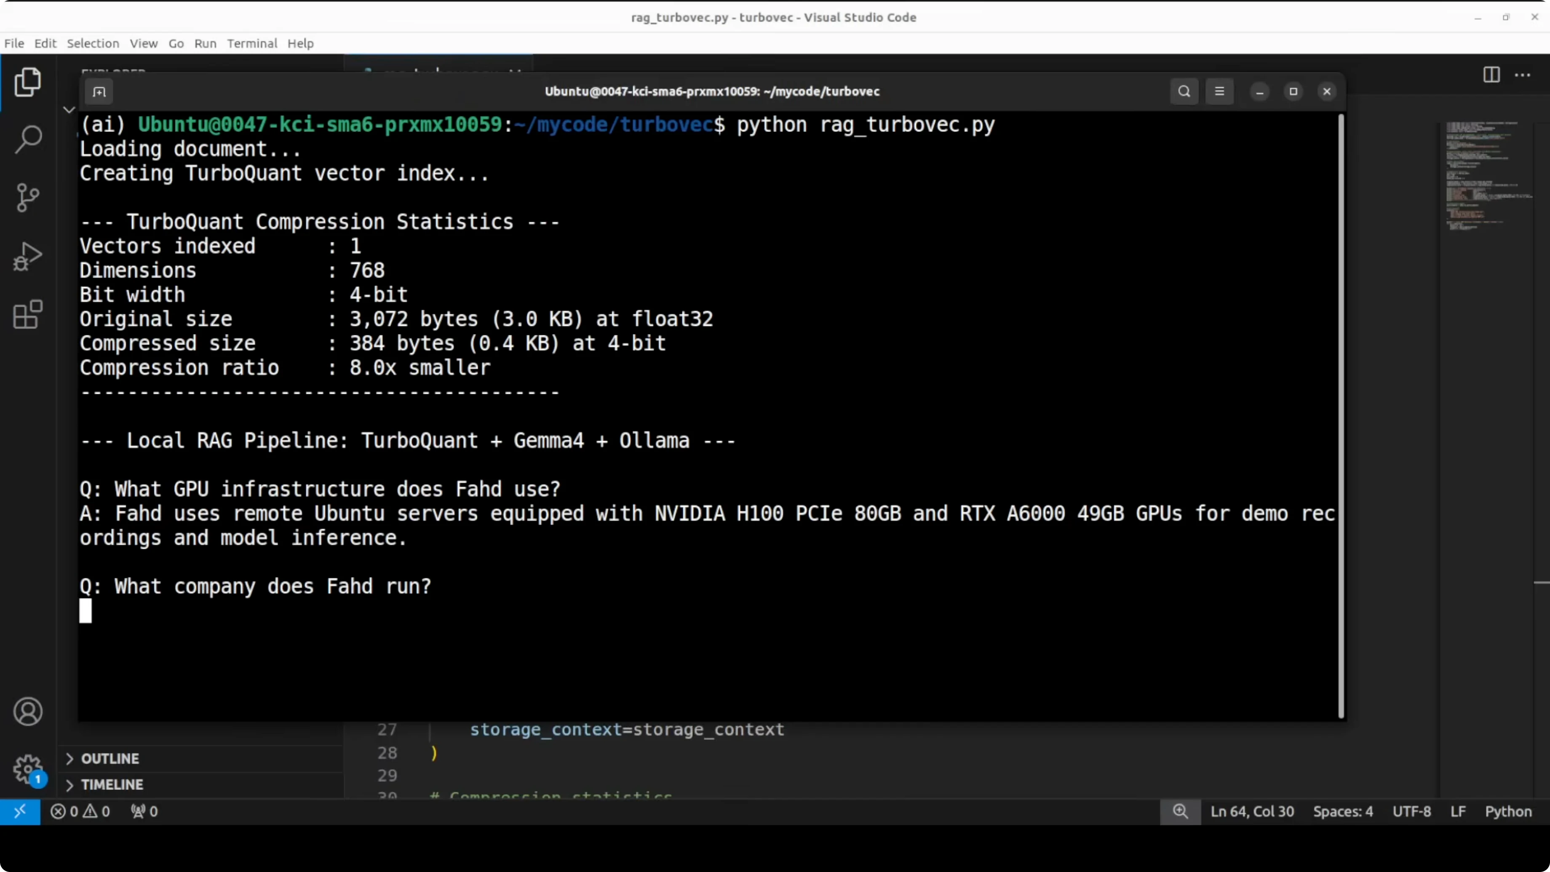Click the Python language mode indicator
Screen dimensions: 1550x872
point(1508,811)
